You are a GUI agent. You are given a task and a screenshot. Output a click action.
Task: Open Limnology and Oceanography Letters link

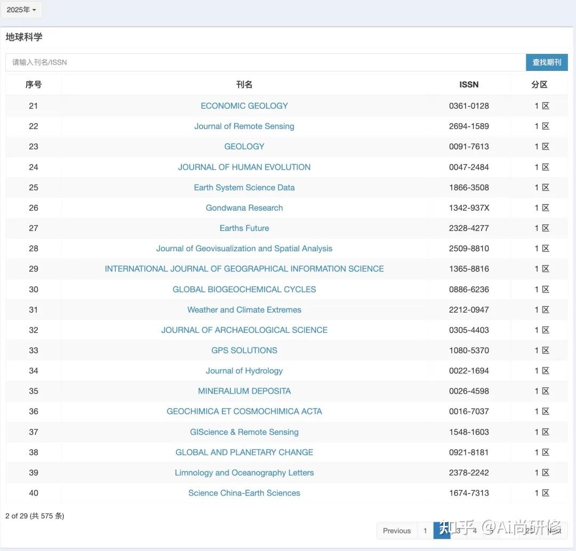[244, 473]
